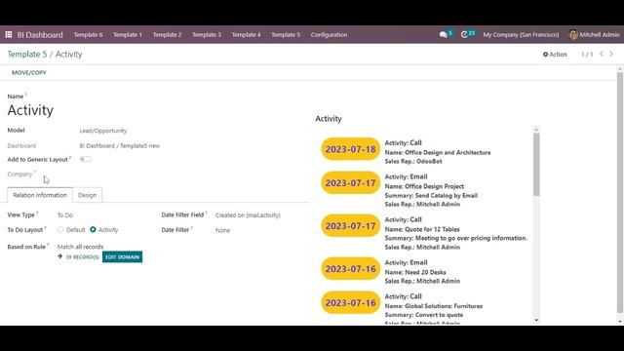Go to the previous record arrow
Image resolution: width=624 pixels, height=351 pixels.
(602, 54)
